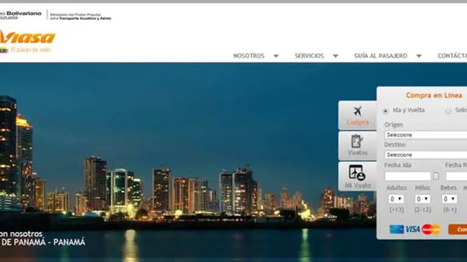Screen dimensions: 467x262
Task: Expand the Bebes passenger count dropdown
Action: [x=449, y=199]
